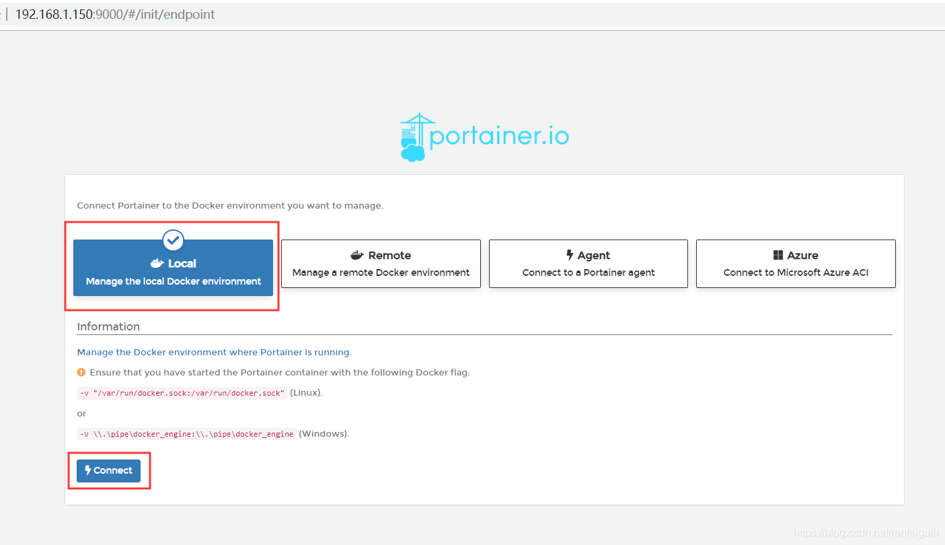Click the Docker whale icon beside Remote

[x=357, y=256]
